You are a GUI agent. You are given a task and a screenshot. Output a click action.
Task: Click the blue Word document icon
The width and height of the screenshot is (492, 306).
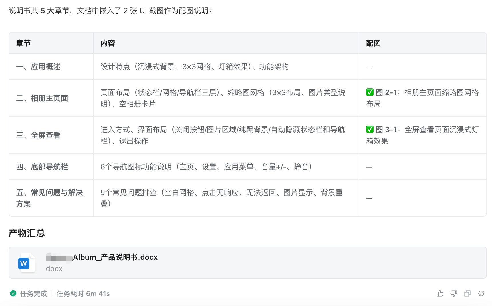[x=24, y=263]
